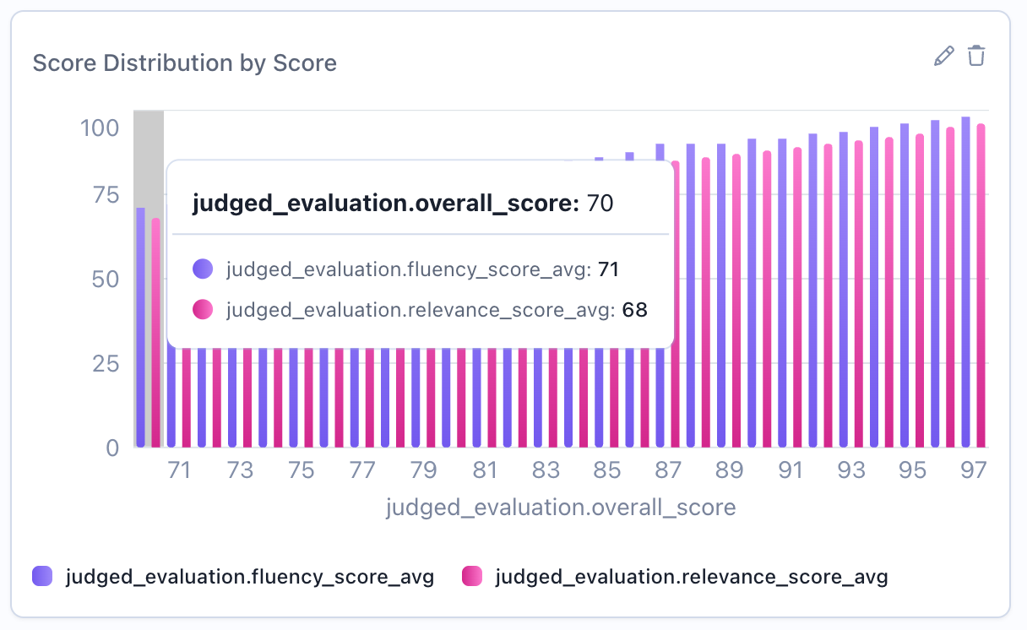The image size is (1027, 630).
Task: Click the pink legend dot for relevance_score_avg
Action: point(472,577)
